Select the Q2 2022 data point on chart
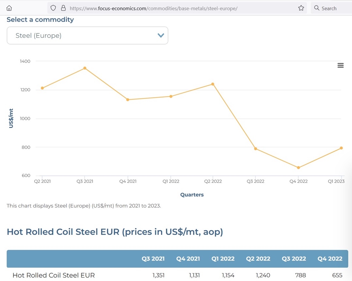 (x=213, y=84)
